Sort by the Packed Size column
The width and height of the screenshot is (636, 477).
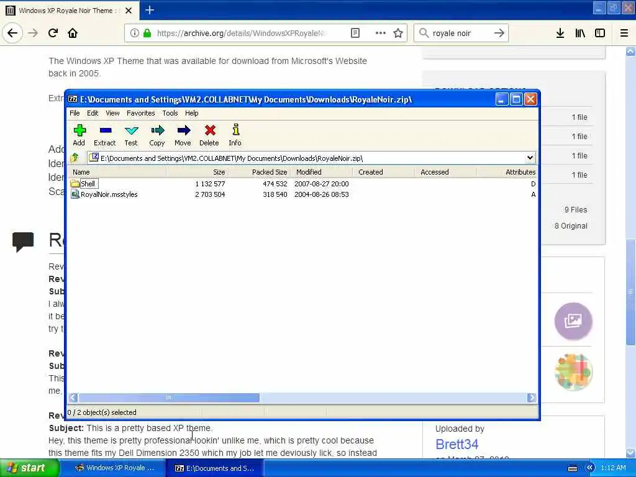[x=259, y=172]
